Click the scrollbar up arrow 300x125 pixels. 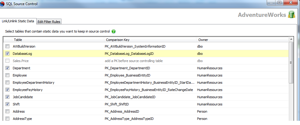pos(291,39)
